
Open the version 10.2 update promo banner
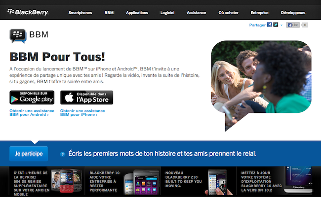(275, 181)
